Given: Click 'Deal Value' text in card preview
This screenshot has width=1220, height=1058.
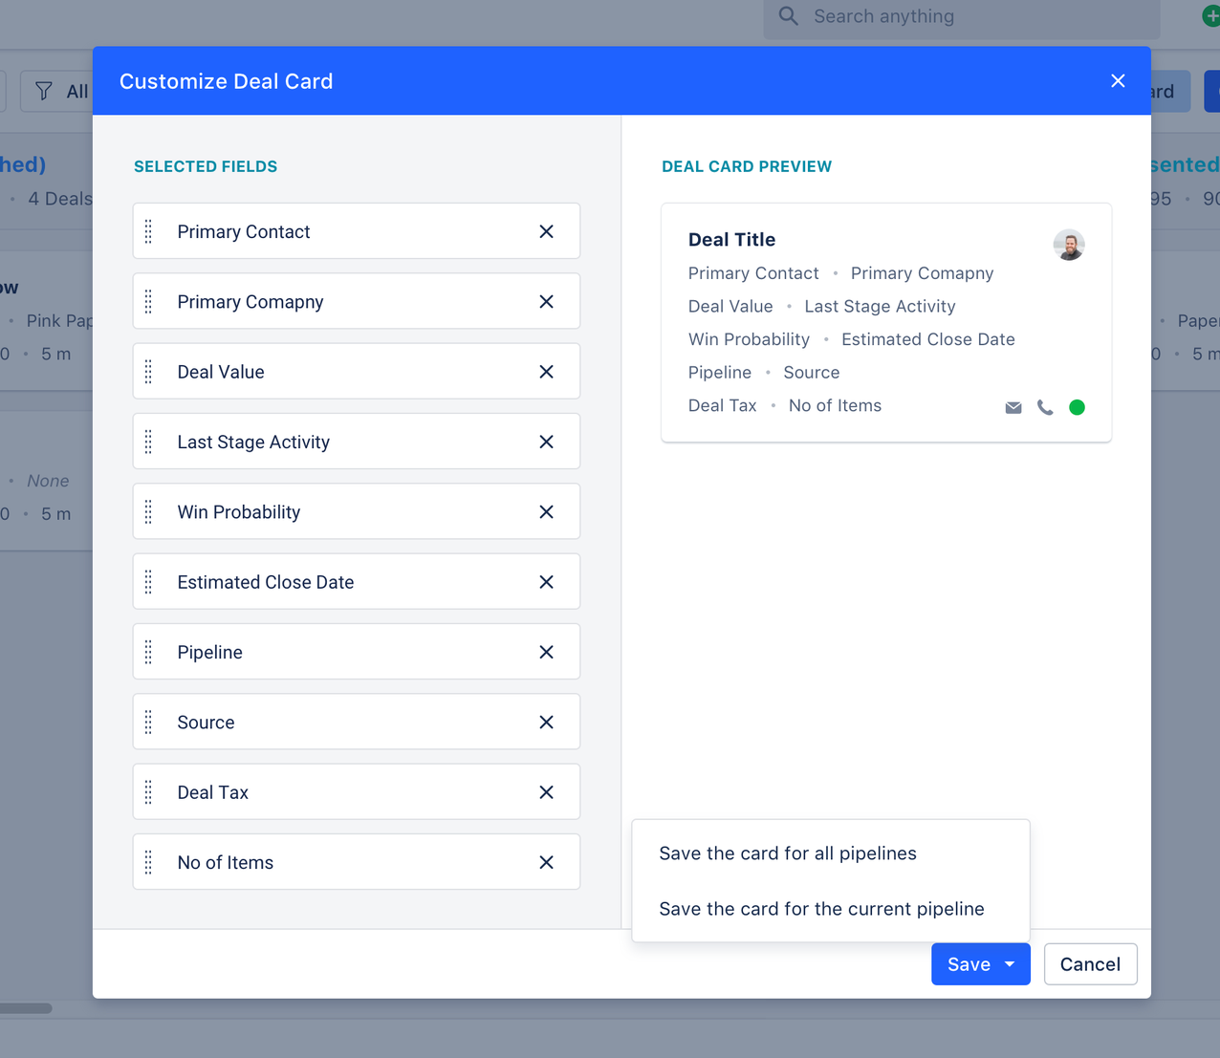Looking at the screenshot, I should click(x=730, y=307).
